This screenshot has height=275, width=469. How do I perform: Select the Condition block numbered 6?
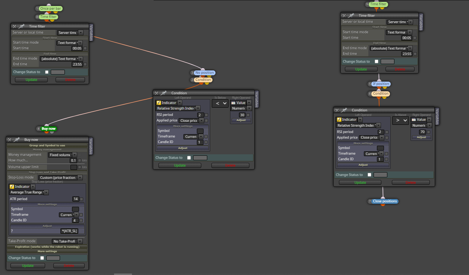pos(381,94)
